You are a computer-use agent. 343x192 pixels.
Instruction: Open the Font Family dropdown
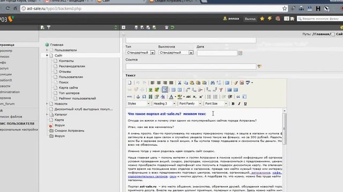click(x=190, y=103)
